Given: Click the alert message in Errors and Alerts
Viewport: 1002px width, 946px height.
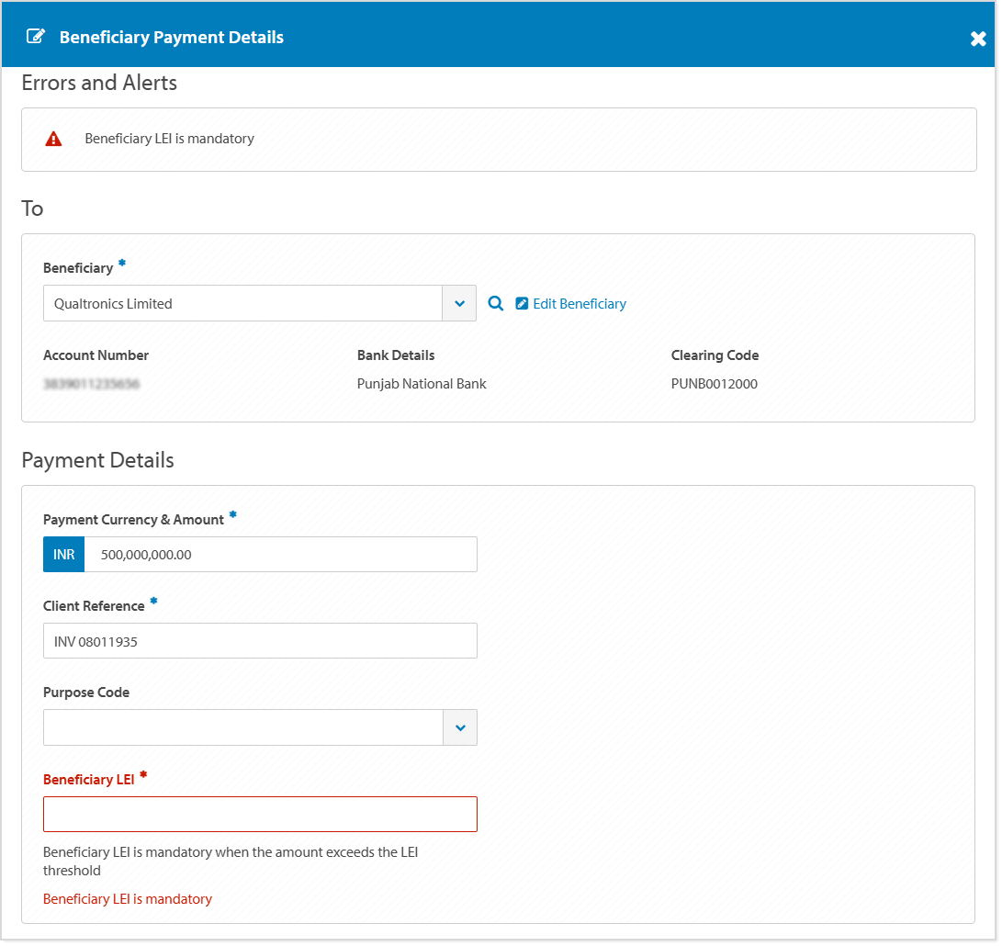Looking at the screenshot, I should tap(170, 140).
